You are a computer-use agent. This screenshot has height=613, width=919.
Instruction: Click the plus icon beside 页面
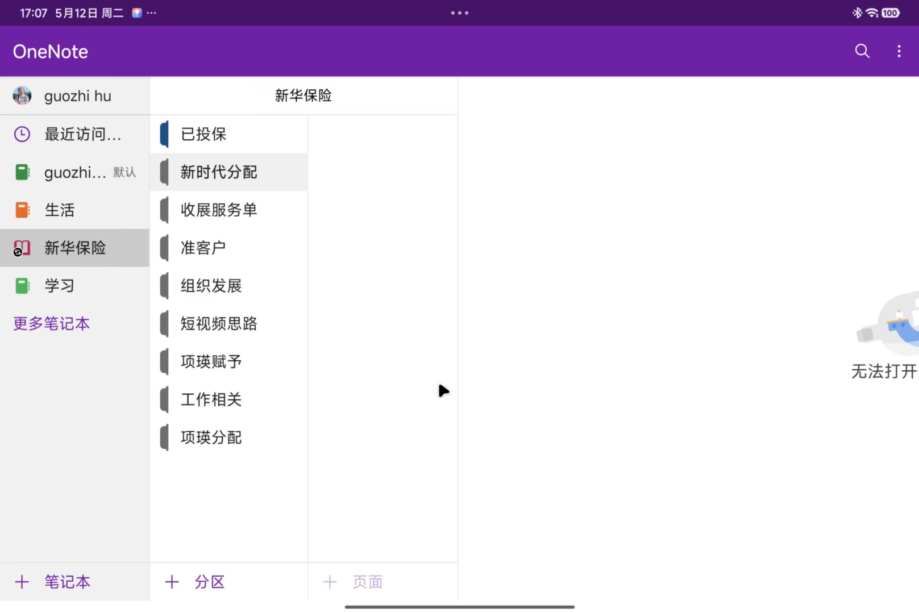click(x=330, y=582)
